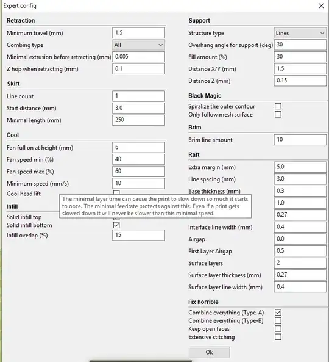
Task: Tick the Keep open faces checkbox
Action: pos(278,328)
